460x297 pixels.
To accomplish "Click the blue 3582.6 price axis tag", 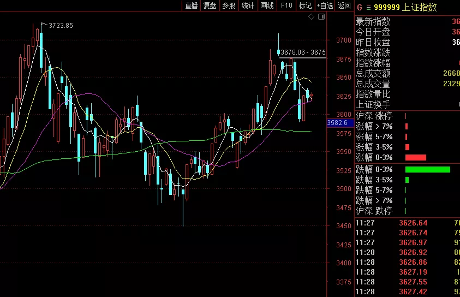I will click(x=337, y=123).
